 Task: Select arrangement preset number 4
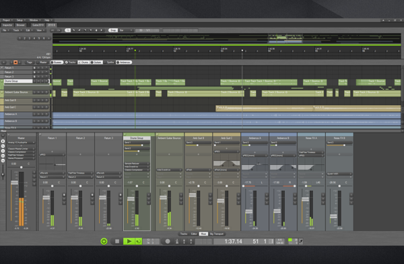34,38
